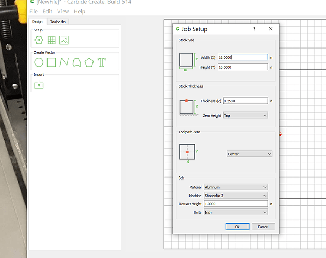Open the Units dropdown showing Inch
Screen dimensions: 326x258
pyautogui.click(x=236, y=212)
